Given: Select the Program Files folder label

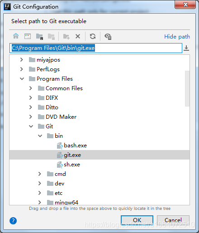Looking at the screenshot, I should [55, 79].
